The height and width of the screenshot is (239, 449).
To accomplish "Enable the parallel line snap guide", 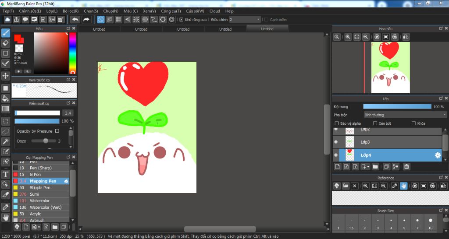I will coord(109,19).
